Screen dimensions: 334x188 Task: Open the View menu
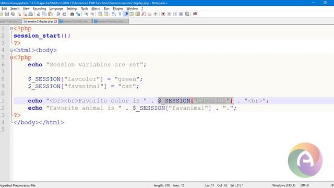[x=26, y=8]
